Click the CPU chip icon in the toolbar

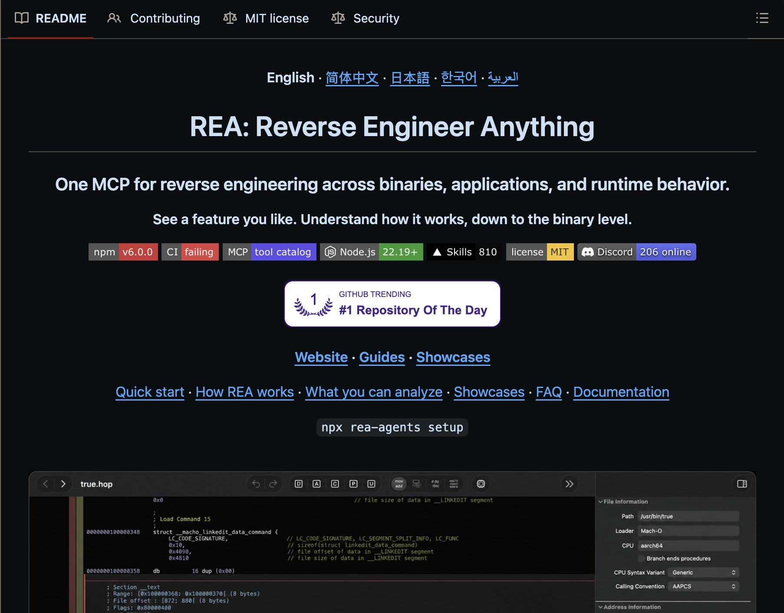pyautogui.click(x=481, y=484)
